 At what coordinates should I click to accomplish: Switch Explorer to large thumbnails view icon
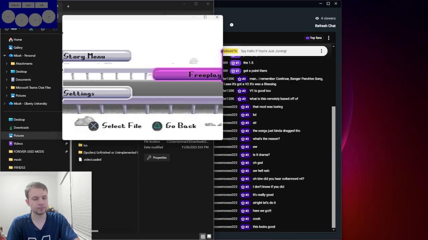click(209, 236)
